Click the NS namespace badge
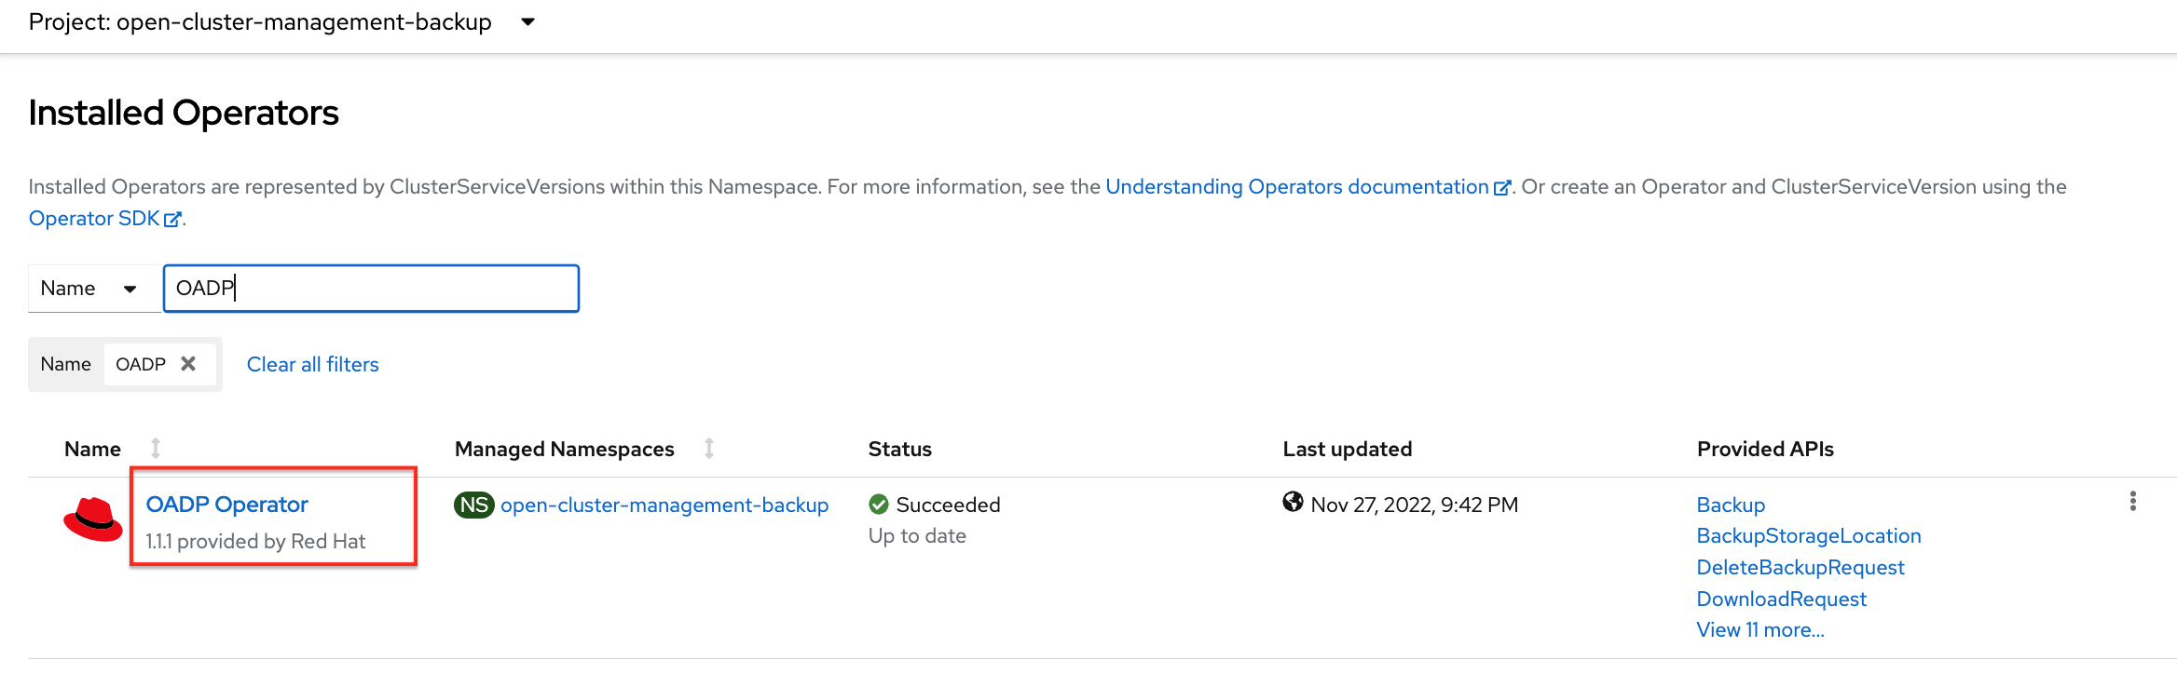 tap(473, 505)
